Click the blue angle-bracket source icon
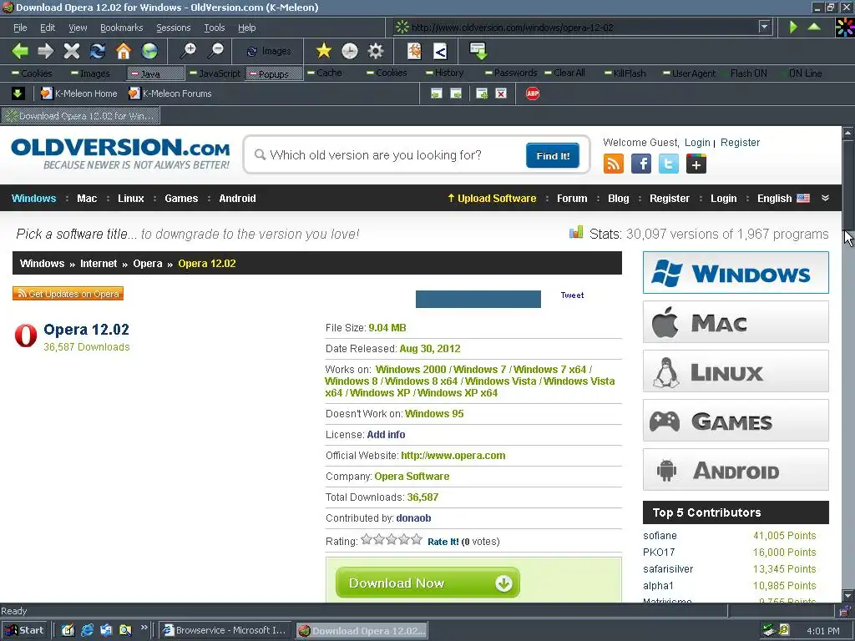This screenshot has width=855, height=641. click(440, 51)
